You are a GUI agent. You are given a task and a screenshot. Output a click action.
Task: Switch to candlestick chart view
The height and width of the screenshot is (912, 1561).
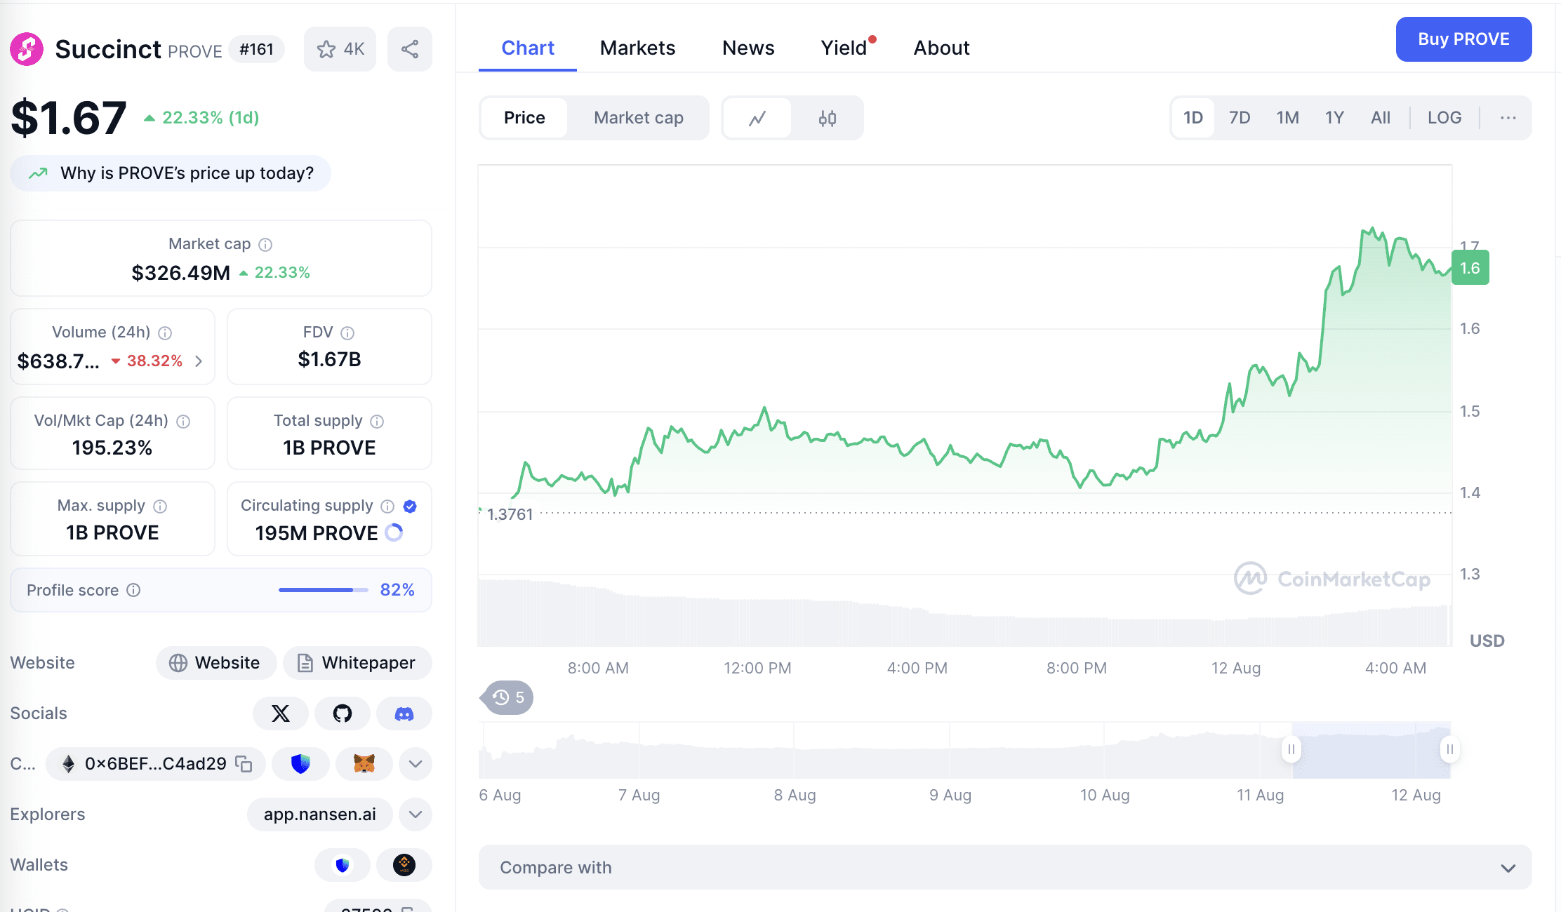click(827, 118)
